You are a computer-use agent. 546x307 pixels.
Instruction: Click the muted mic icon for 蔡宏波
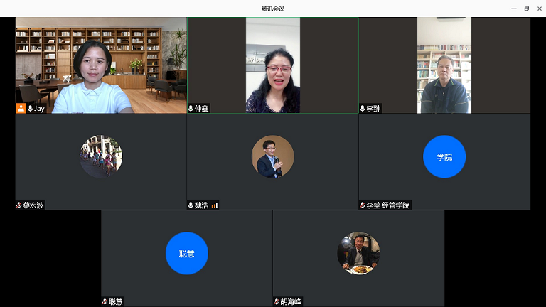pos(19,205)
